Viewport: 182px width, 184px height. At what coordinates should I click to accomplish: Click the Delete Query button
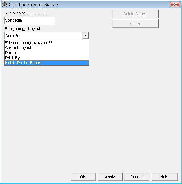tap(135, 14)
